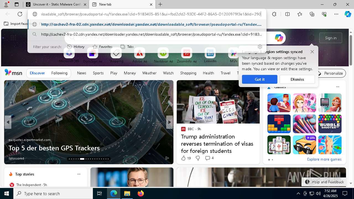Open Weather menu item
The height and width of the screenshot is (199, 354).
(149, 73)
